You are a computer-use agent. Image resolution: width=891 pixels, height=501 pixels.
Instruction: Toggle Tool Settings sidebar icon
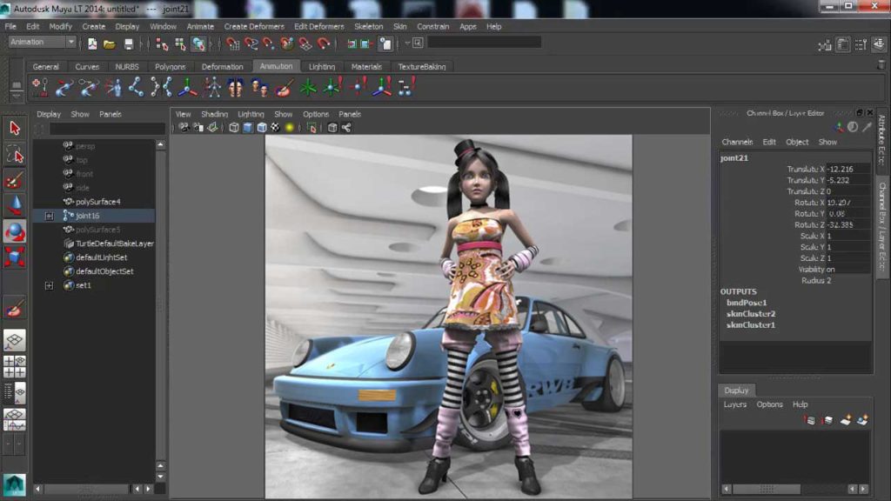tap(861, 44)
